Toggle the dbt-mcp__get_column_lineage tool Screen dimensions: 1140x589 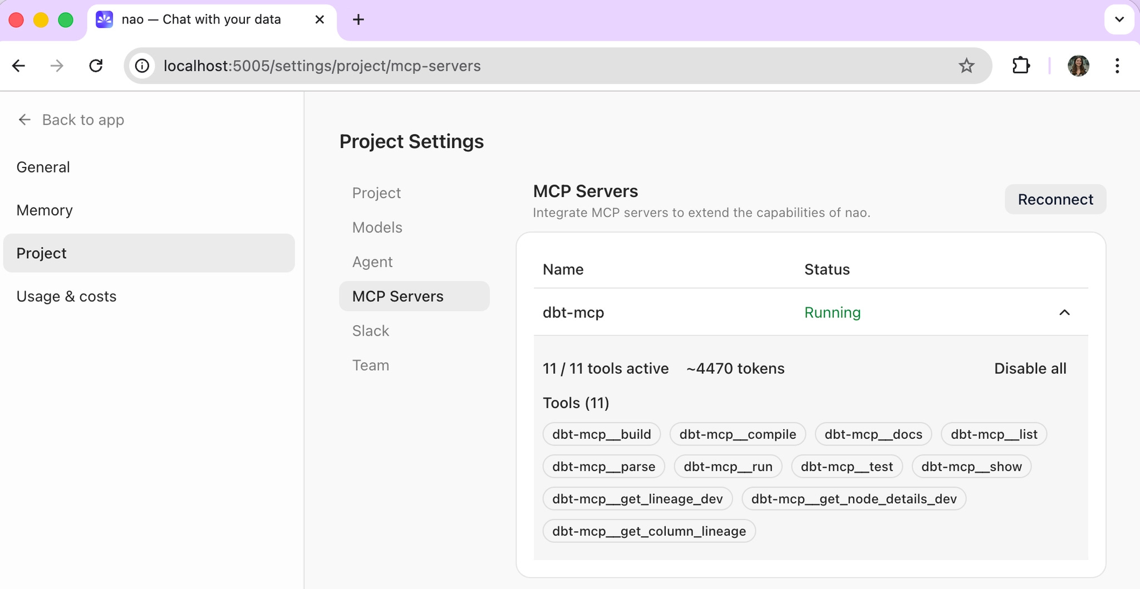[x=649, y=531]
